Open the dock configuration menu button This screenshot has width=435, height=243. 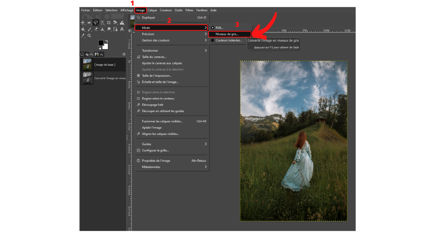(x=124, y=54)
